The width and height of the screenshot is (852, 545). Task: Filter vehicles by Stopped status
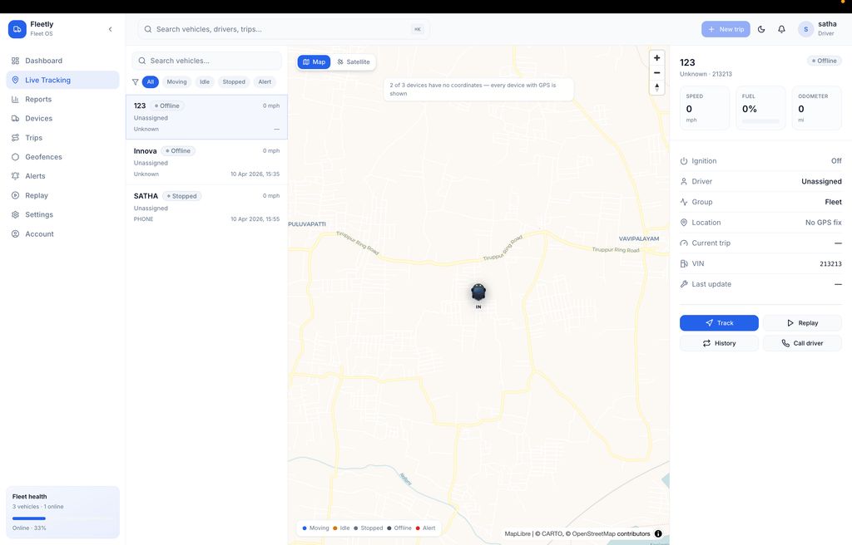point(234,81)
